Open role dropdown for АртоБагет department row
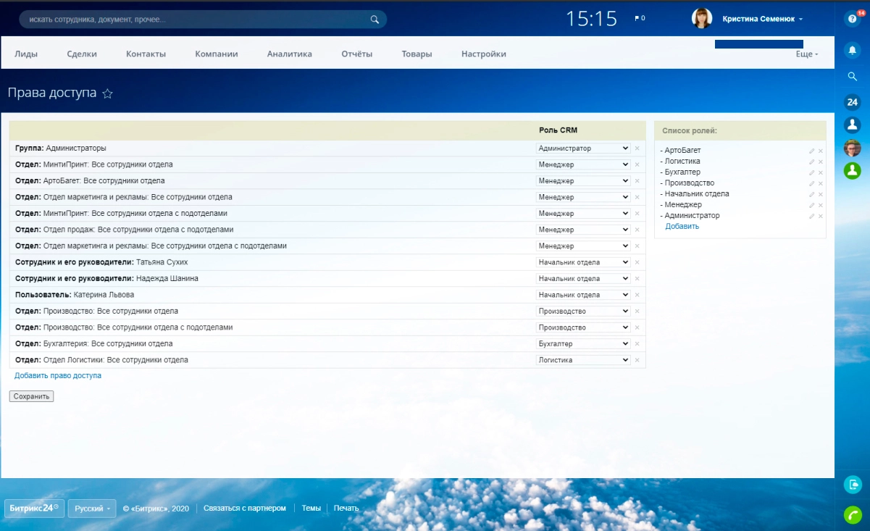The height and width of the screenshot is (531, 870). click(583, 181)
